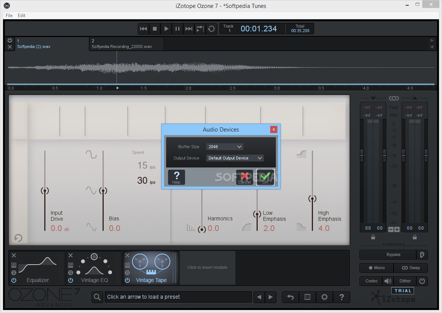Click the Dither button
Image resolution: width=442 pixels, height=313 pixels.
tap(405, 281)
